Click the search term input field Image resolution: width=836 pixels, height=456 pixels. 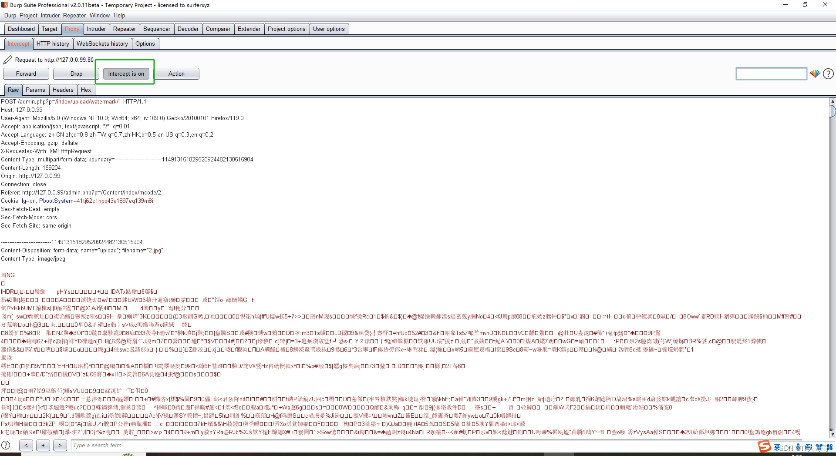coord(414,445)
